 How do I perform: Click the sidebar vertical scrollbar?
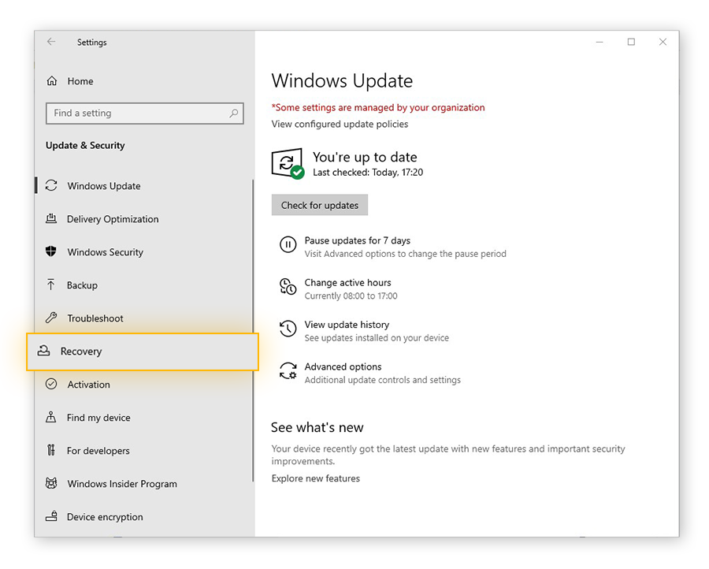point(252,315)
